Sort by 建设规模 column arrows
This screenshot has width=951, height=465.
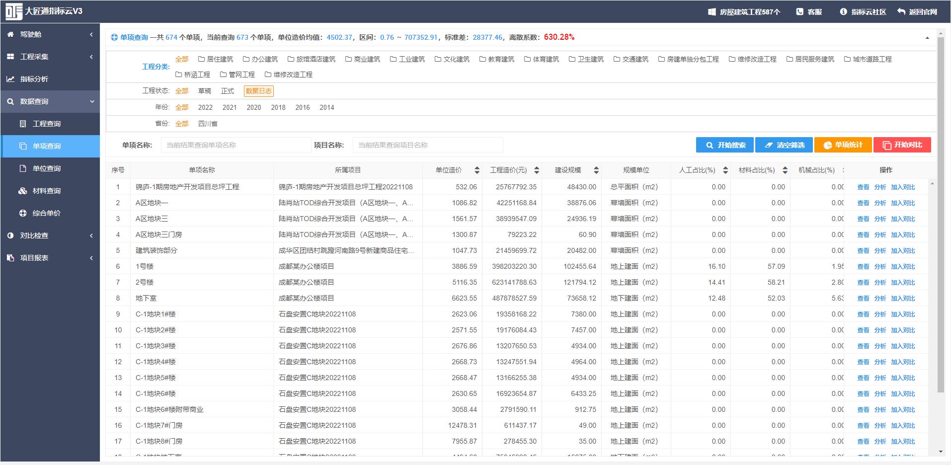596,170
